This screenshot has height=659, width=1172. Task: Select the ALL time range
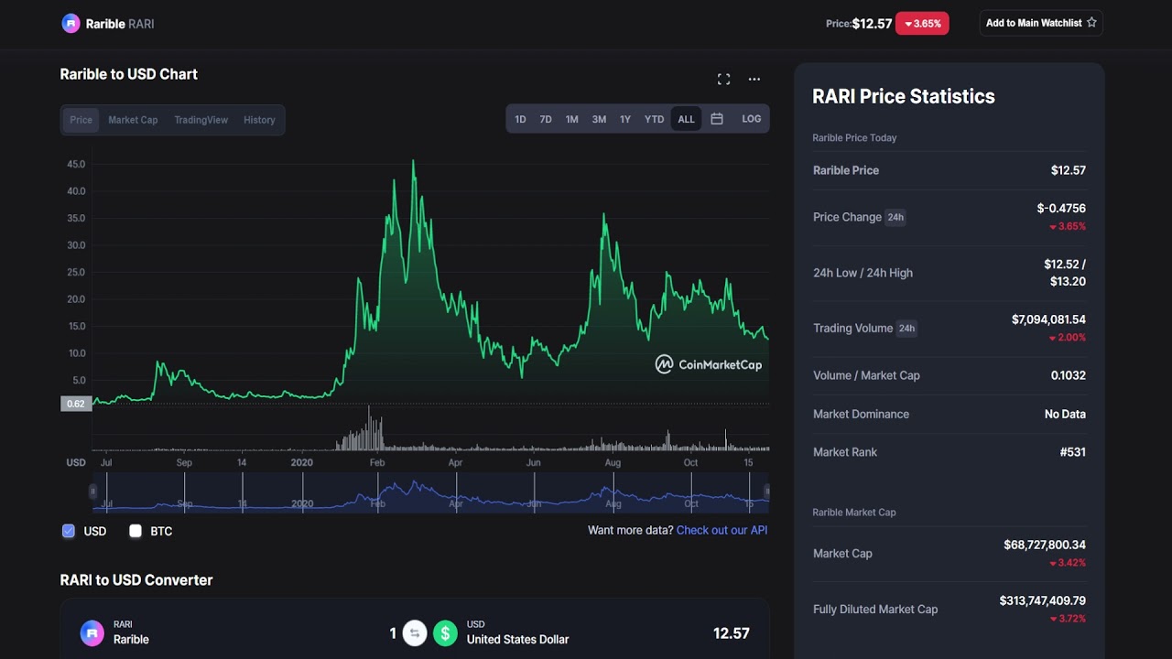click(687, 119)
